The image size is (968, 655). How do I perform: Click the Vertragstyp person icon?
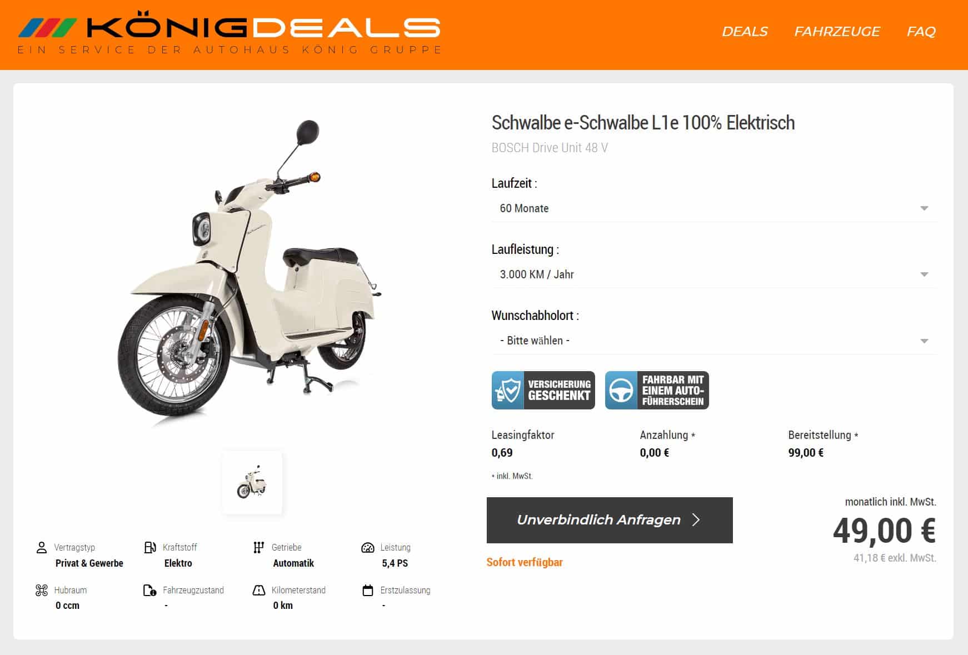41,547
